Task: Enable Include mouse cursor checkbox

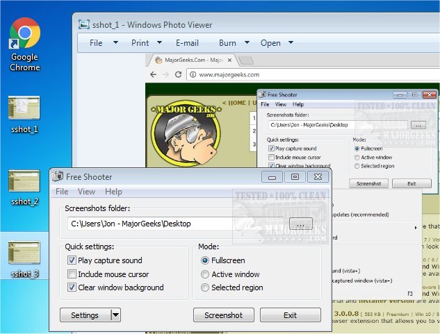Action: click(x=72, y=274)
